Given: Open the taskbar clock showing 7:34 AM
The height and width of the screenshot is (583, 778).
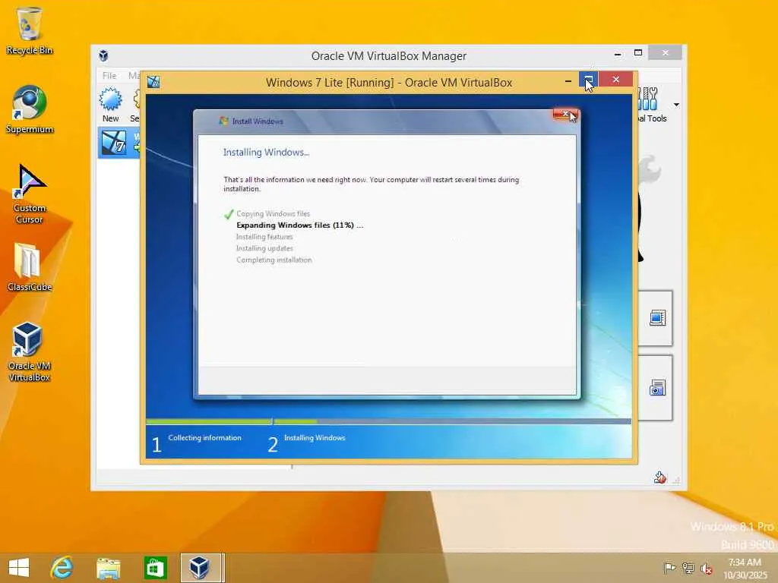Looking at the screenshot, I should (x=745, y=568).
